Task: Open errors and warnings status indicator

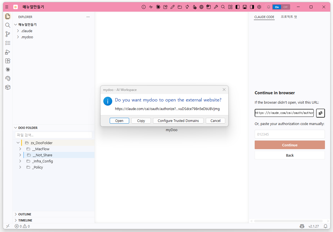Action: [22, 226]
